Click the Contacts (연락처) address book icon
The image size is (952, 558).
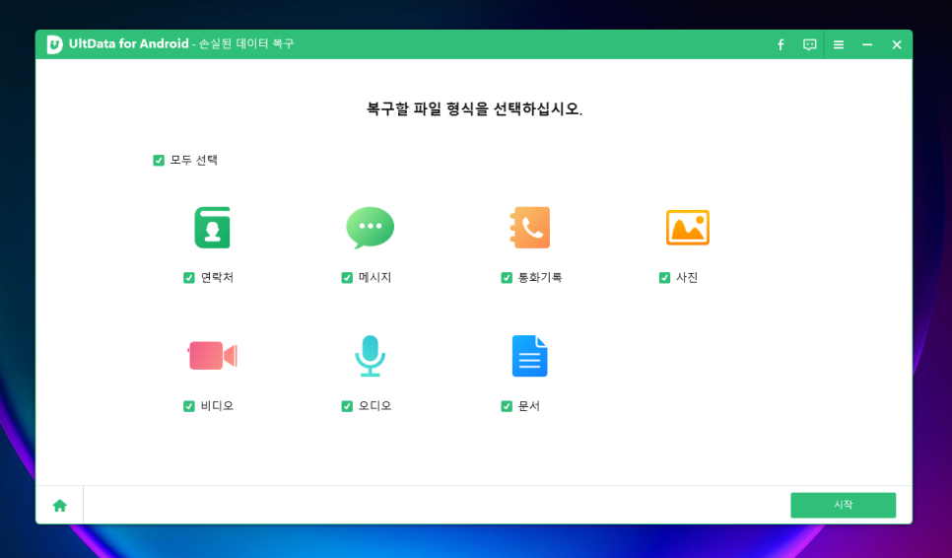[x=212, y=228]
